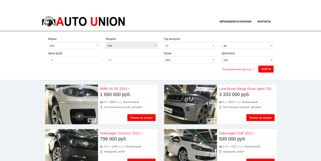Click engine icon in Range Rover Sport listing
Viewport: 321px width, 161px height.
[220, 102]
